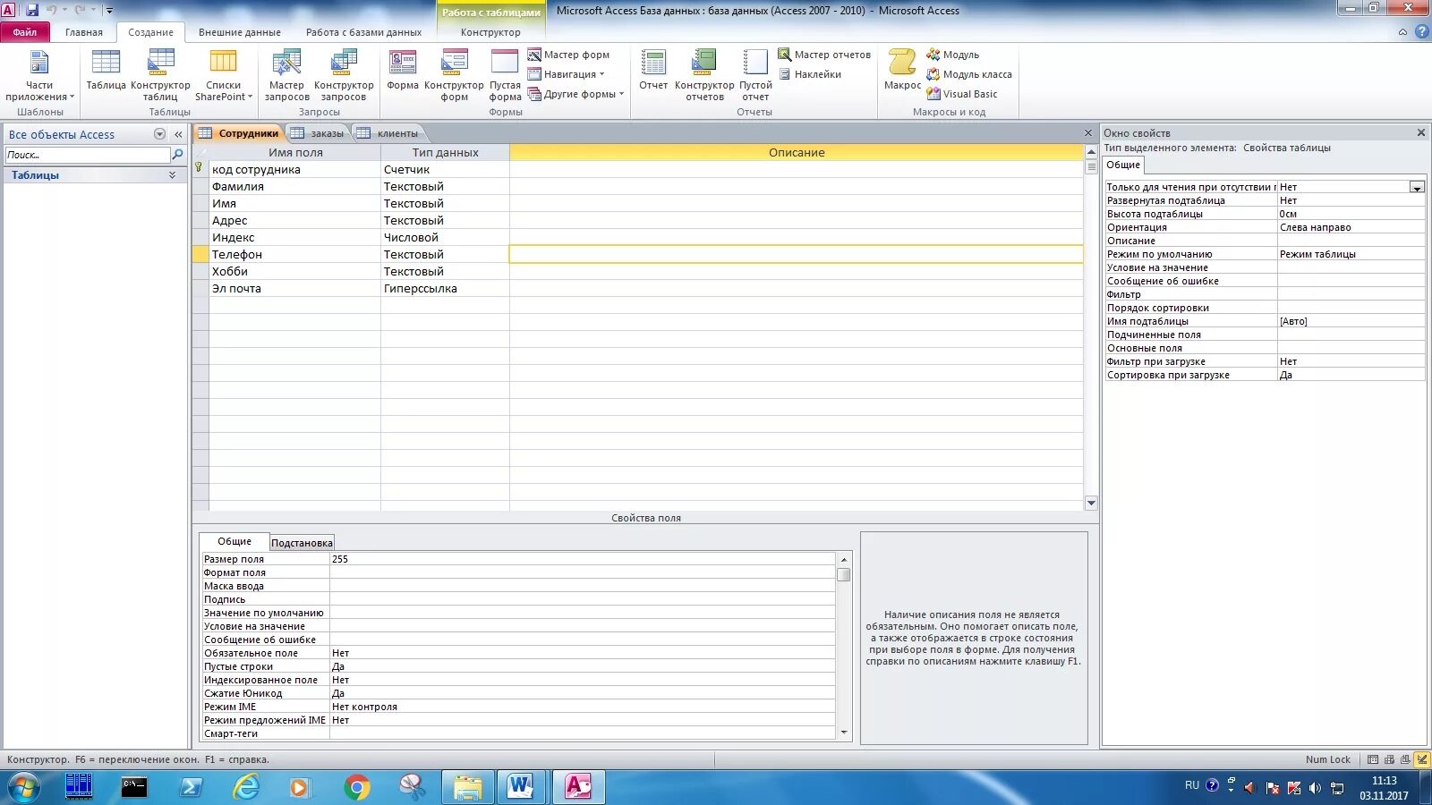
Task: Click Гиперссылка data type cell
Action: coord(445,288)
